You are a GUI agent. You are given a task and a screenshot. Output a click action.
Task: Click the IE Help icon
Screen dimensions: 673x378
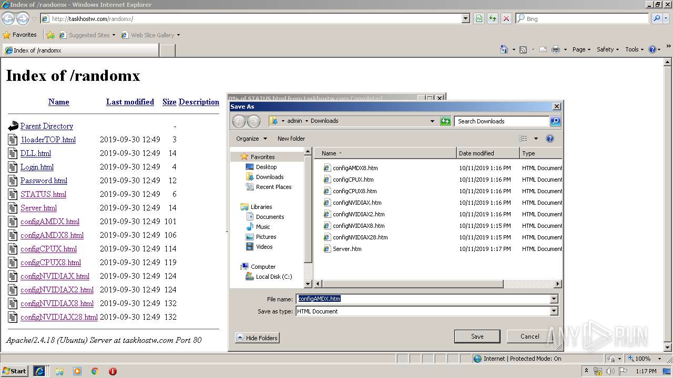coord(652,49)
